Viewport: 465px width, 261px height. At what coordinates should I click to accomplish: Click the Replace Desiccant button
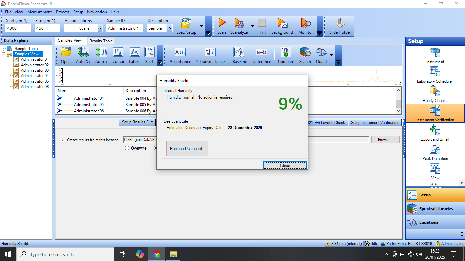pos(187,149)
